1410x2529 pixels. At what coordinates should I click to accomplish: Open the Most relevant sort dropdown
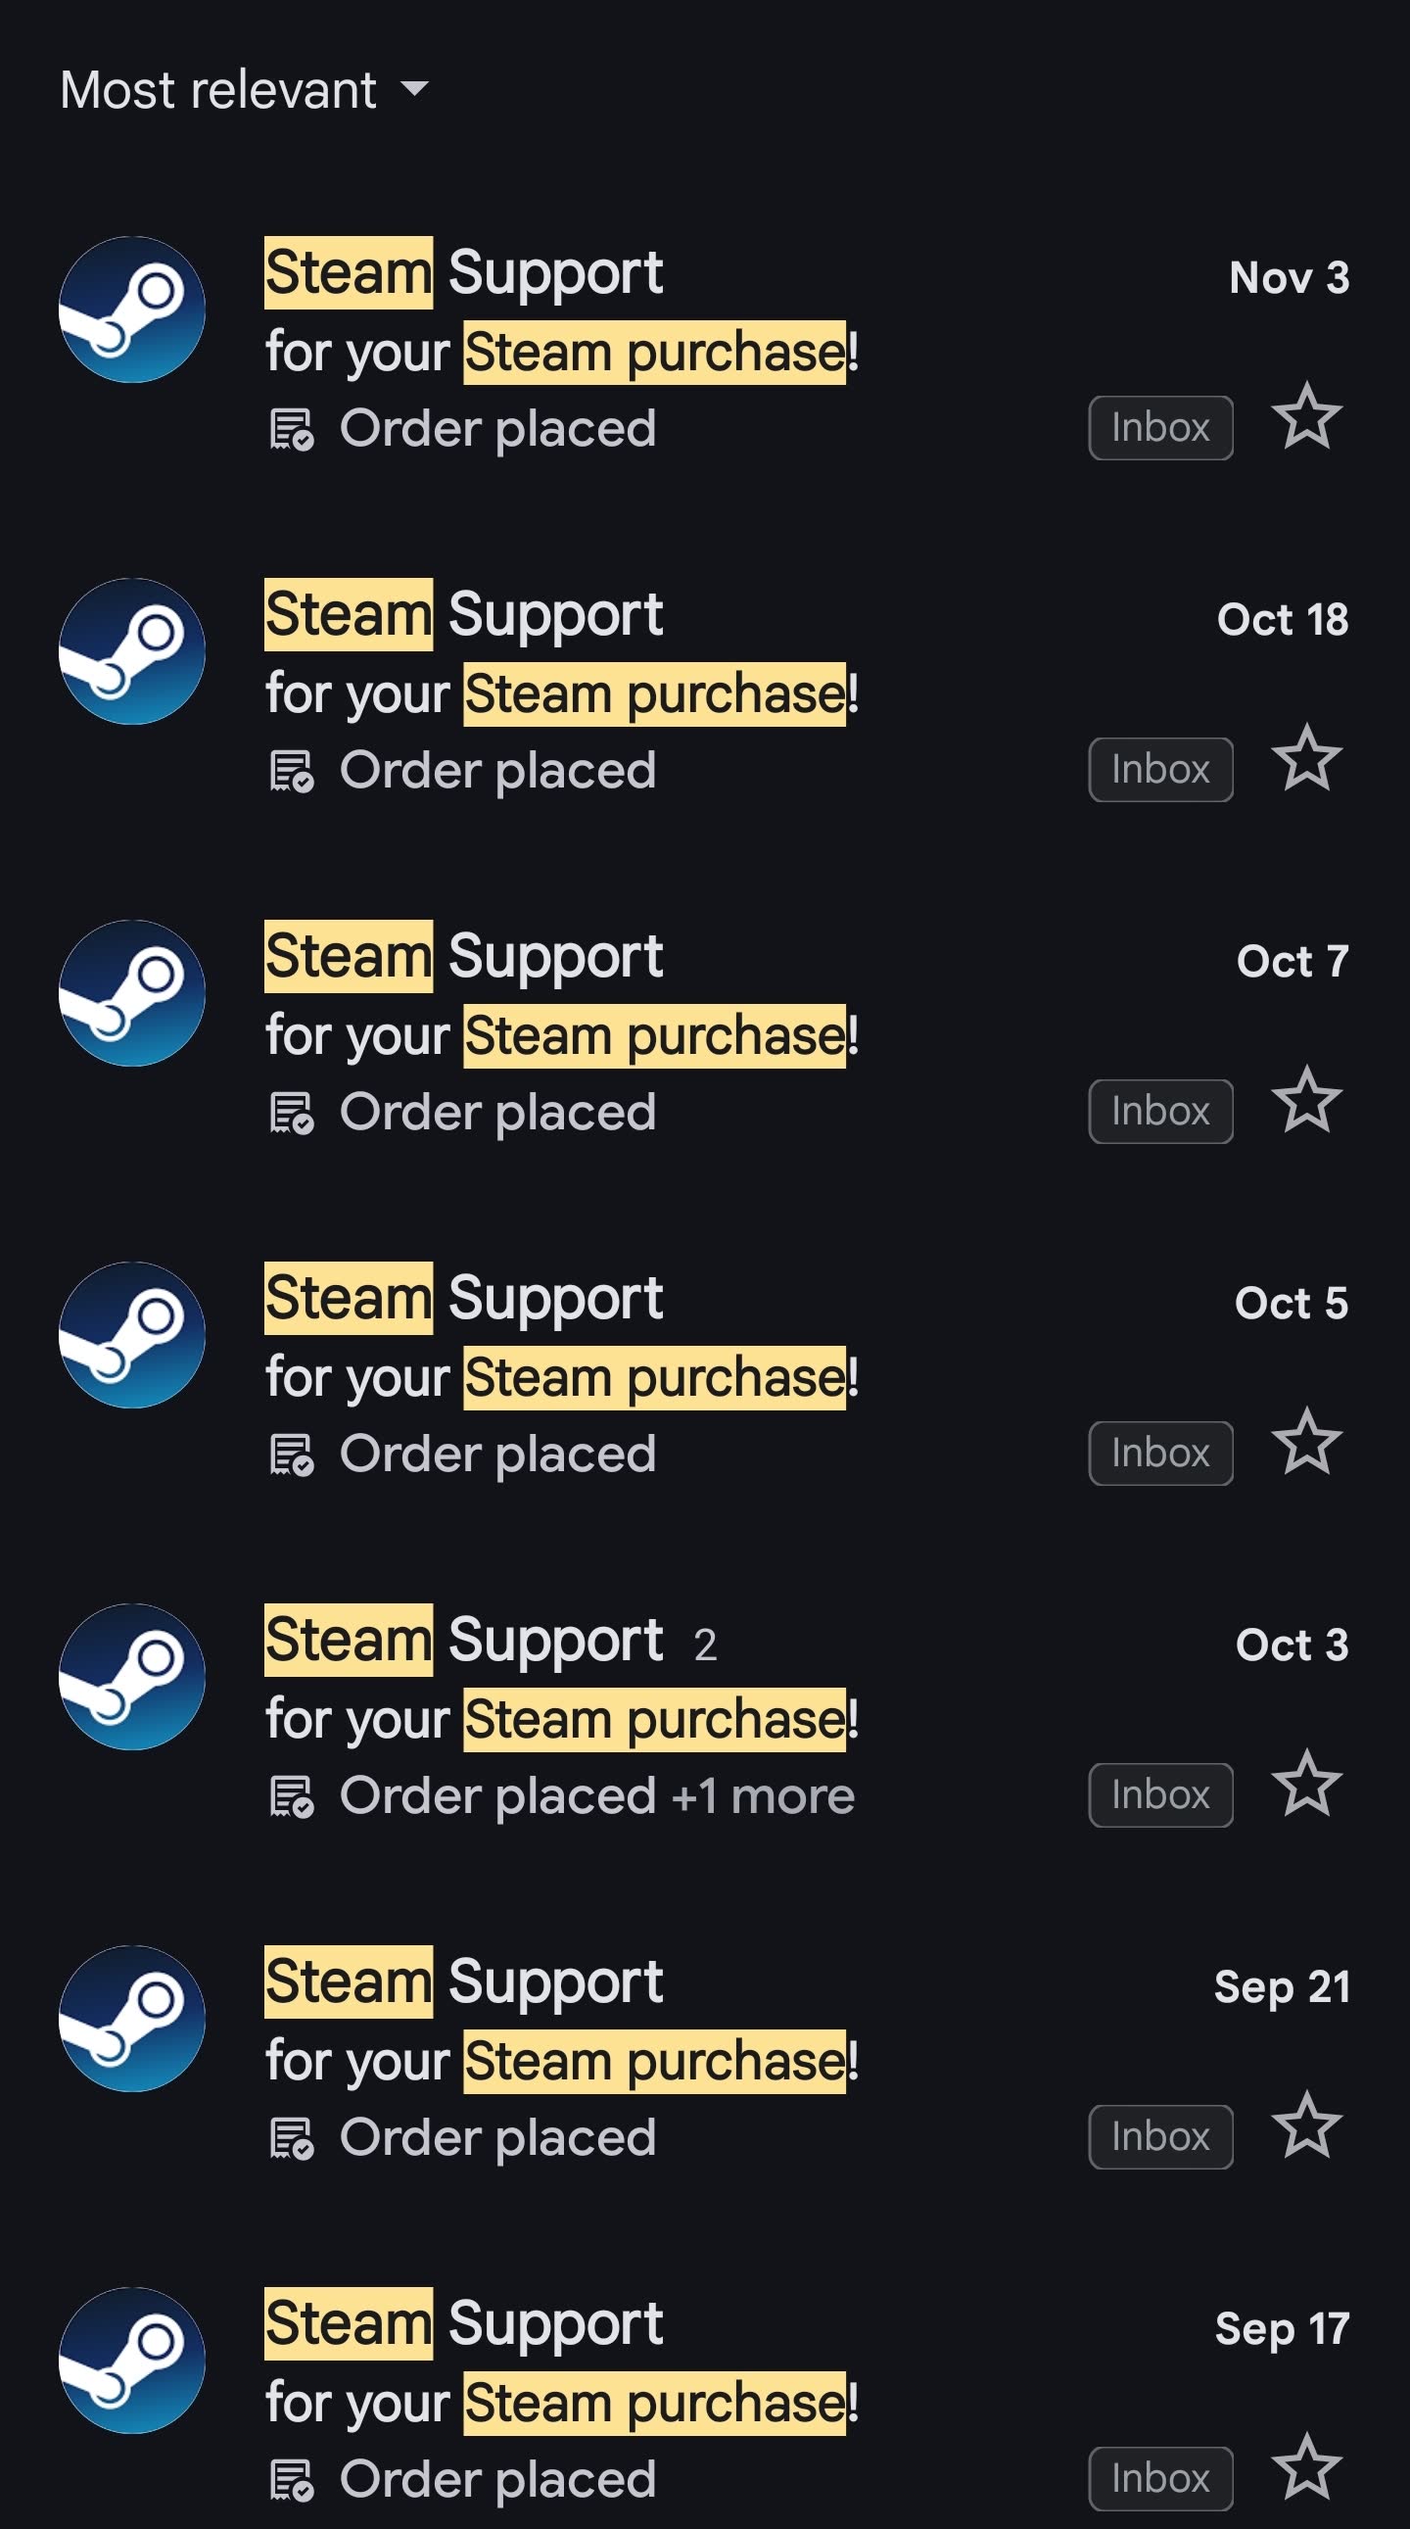[x=245, y=90]
